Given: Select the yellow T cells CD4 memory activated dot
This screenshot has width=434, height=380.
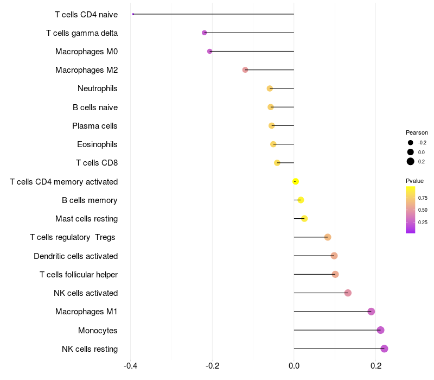Looking at the screenshot, I should (296, 181).
